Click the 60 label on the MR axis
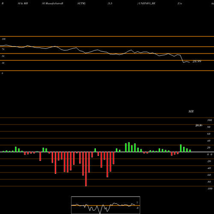 pyautogui.click(x=209, y=134)
